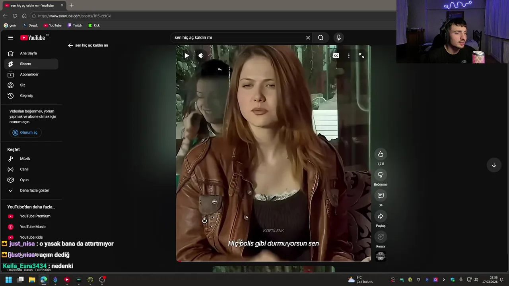The height and width of the screenshot is (286, 509).
Task: Click the Oturum aç sign-in button
Action: pyautogui.click(x=25, y=133)
